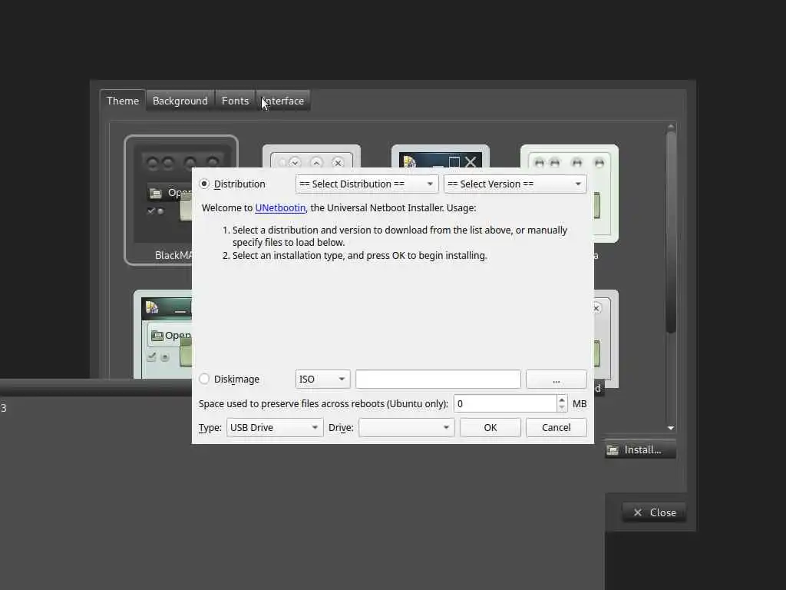The image size is (786, 590).
Task: Confirm with the OK button
Action: 490,427
